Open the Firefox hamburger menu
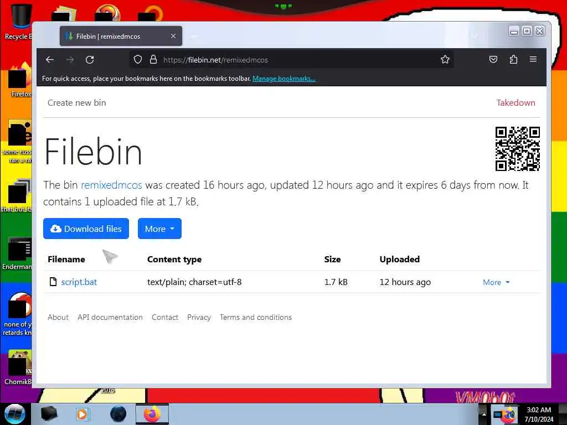 [x=533, y=59]
